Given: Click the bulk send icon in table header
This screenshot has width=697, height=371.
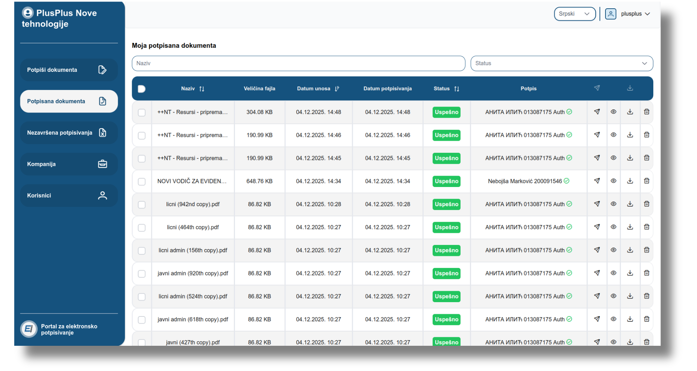Looking at the screenshot, I should click(x=597, y=88).
